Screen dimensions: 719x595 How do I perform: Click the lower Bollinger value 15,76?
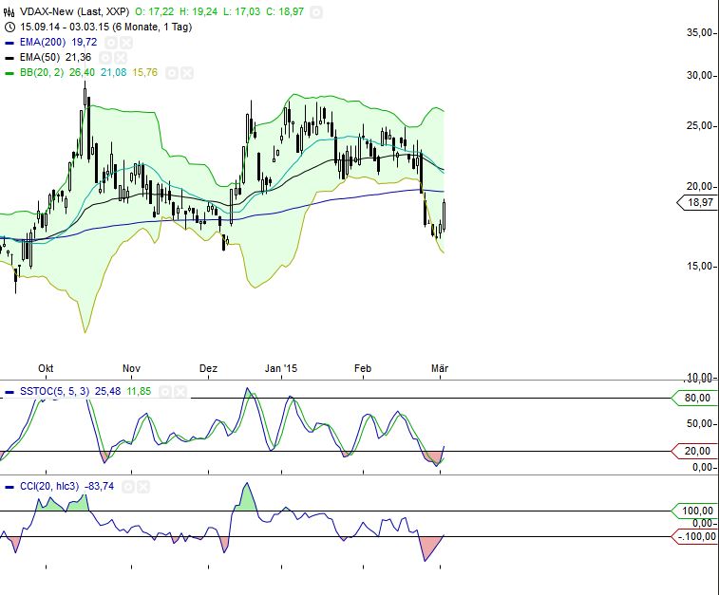pyautogui.click(x=145, y=72)
